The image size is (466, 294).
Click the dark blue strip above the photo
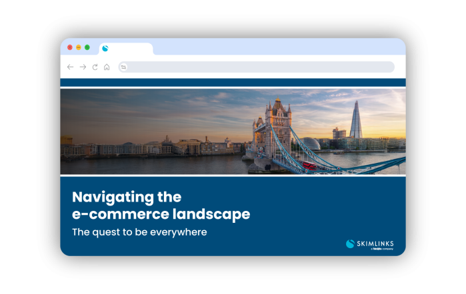(x=233, y=82)
